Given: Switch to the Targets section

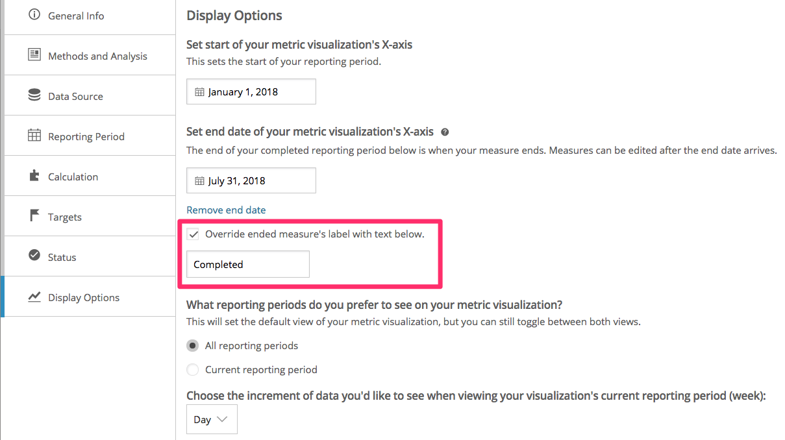Looking at the screenshot, I should click(90, 216).
